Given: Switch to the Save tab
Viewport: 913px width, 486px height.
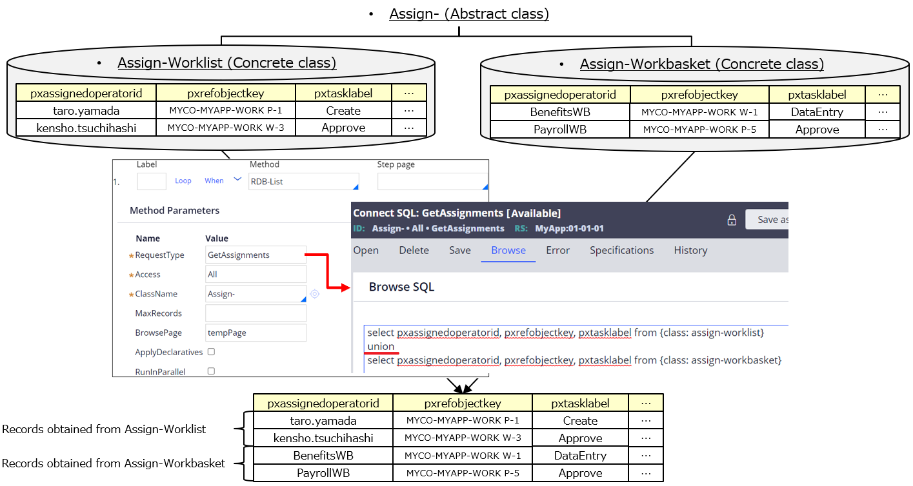Looking at the screenshot, I should [460, 250].
